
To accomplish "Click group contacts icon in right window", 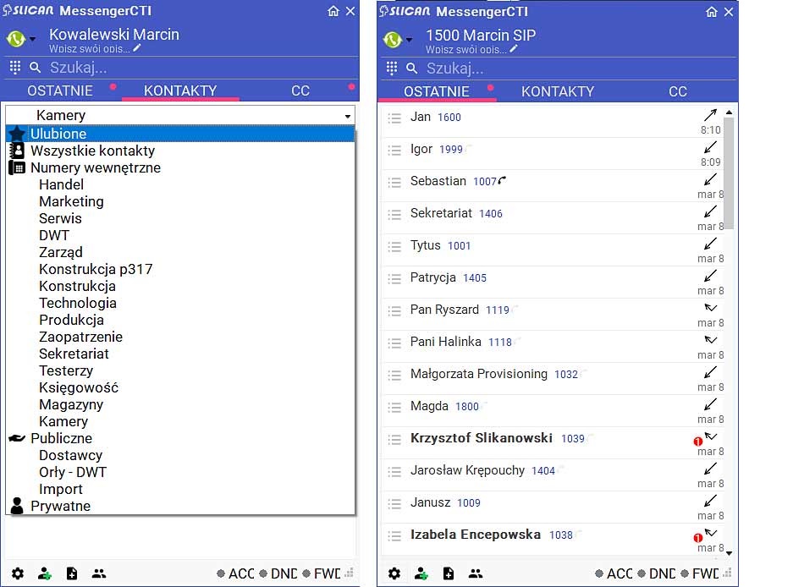I will click(476, 573).
